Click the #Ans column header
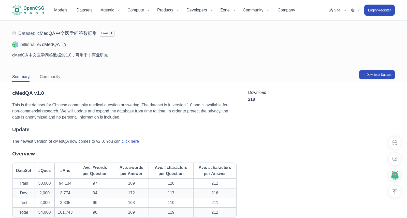The width and height of the screenshot is (407, 218). [x=65, y=171]
